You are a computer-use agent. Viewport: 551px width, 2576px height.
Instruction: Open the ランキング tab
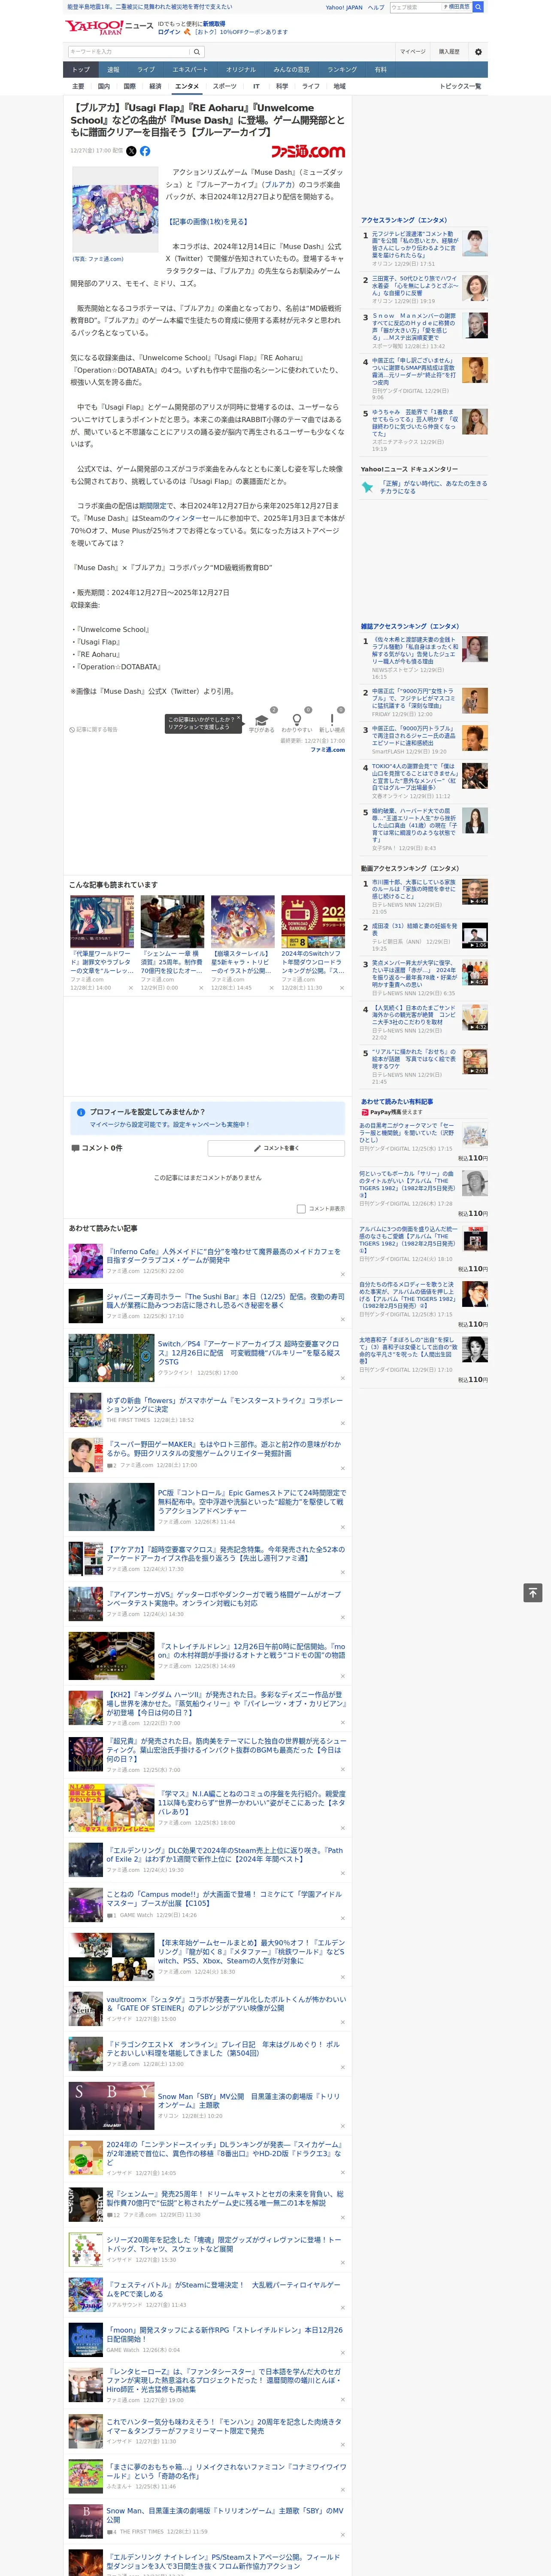(x=342, y=70)
